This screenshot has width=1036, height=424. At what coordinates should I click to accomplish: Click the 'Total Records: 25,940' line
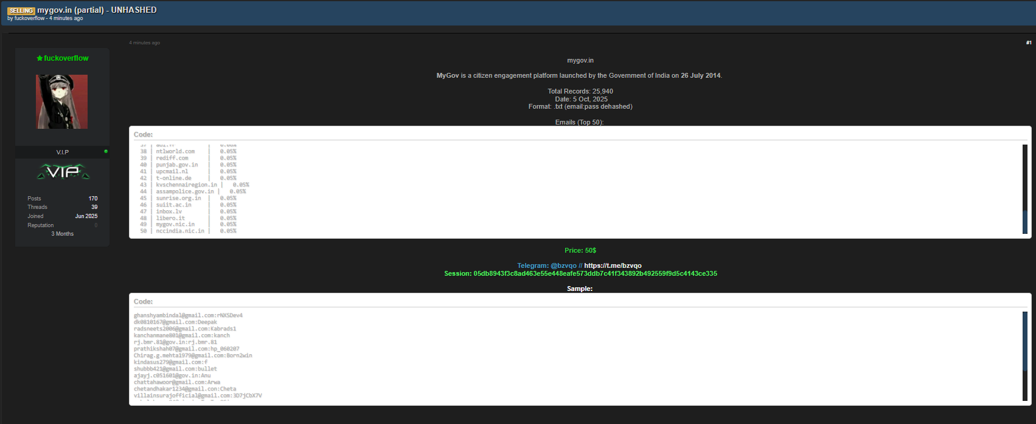pyautogui.click(x=580, y=91)
